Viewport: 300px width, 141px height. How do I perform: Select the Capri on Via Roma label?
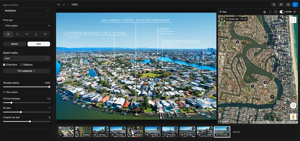coord(181,41)
